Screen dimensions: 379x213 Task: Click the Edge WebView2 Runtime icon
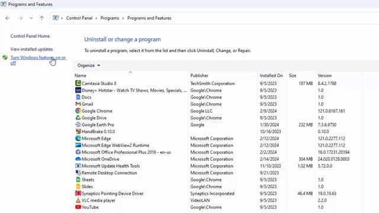[78, 145]
